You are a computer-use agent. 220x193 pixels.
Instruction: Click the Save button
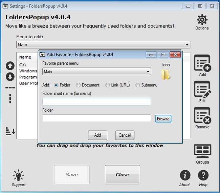pyautogui.click(x=72, y=175)
